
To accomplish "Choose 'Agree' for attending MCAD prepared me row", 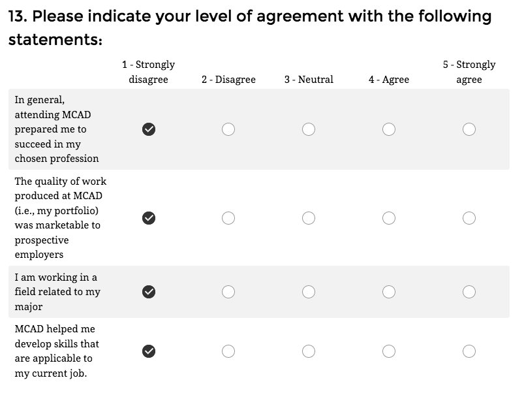I will click(x=389, y=129).
